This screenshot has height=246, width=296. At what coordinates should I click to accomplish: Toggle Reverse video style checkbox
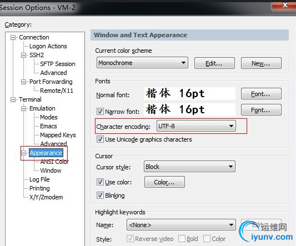click(x=131, y=239)
